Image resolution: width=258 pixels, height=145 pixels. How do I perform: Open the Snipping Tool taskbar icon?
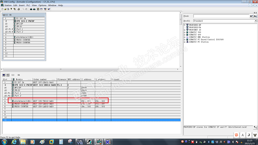click(x=70, y=142)
